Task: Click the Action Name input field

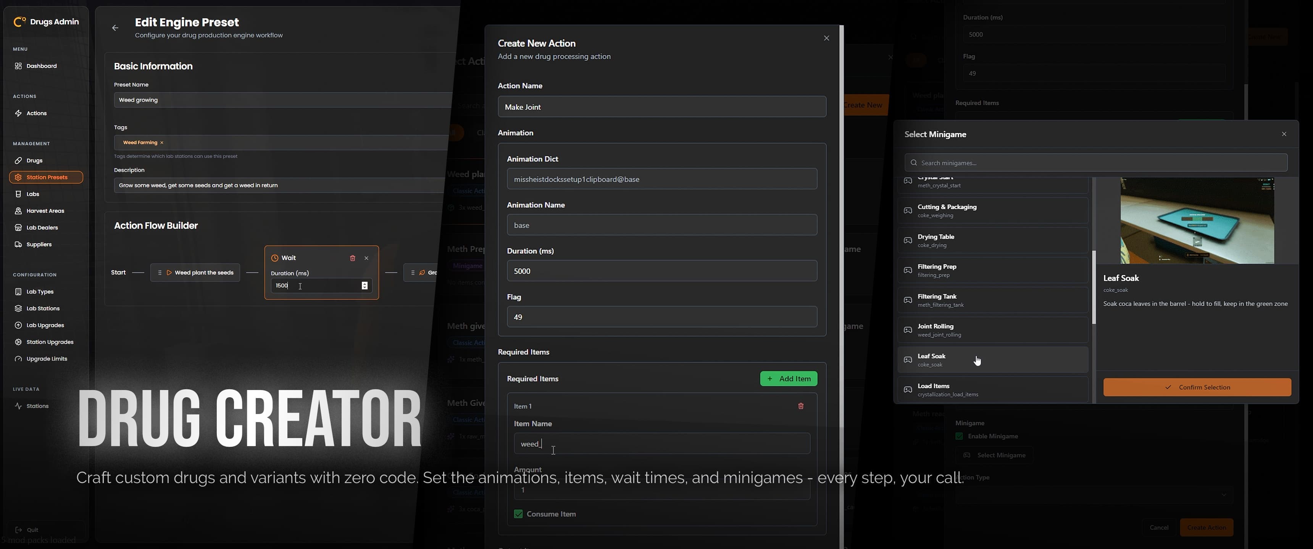Action: coord(661,107)
